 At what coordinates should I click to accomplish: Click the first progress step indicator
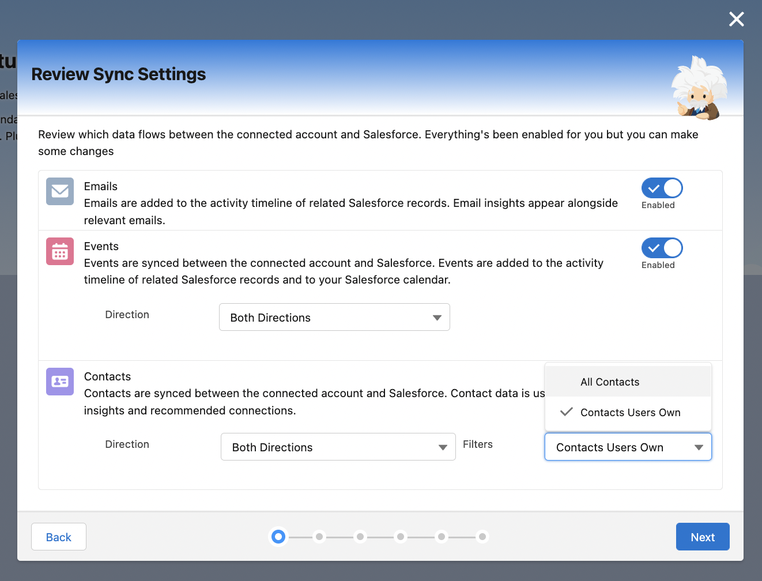coord(278,537)
